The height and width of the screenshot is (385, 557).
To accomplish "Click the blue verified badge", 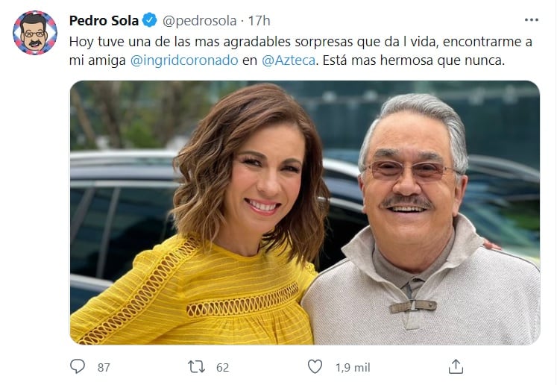I will coord(150,20).
